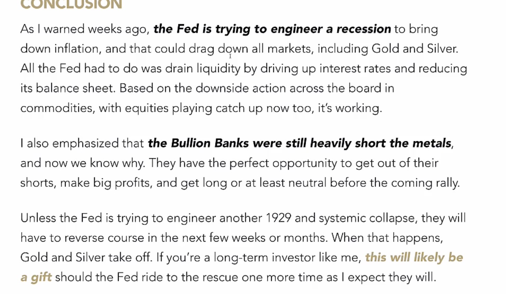This screenshot has width=506, height=294.
Task: Click gold italic text "a gift"
Action: click(36, 277)
